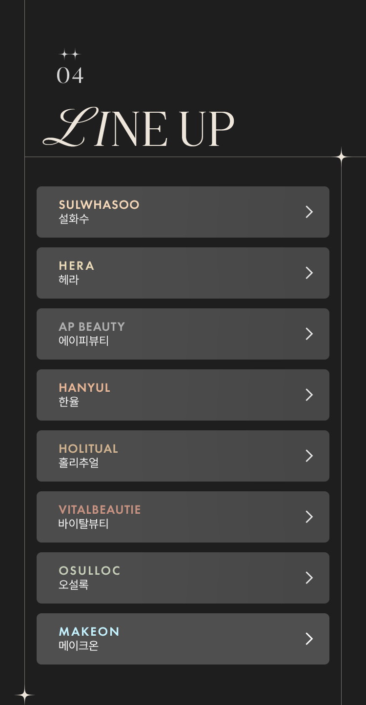Select the HANYUL lineup entry

click(84, 388)
